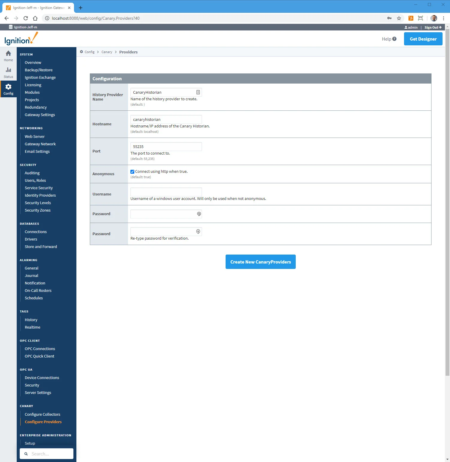Open Users, Roles page
Image resolution: width=450 pixels, height=462 pixels.
click(35, 180)
